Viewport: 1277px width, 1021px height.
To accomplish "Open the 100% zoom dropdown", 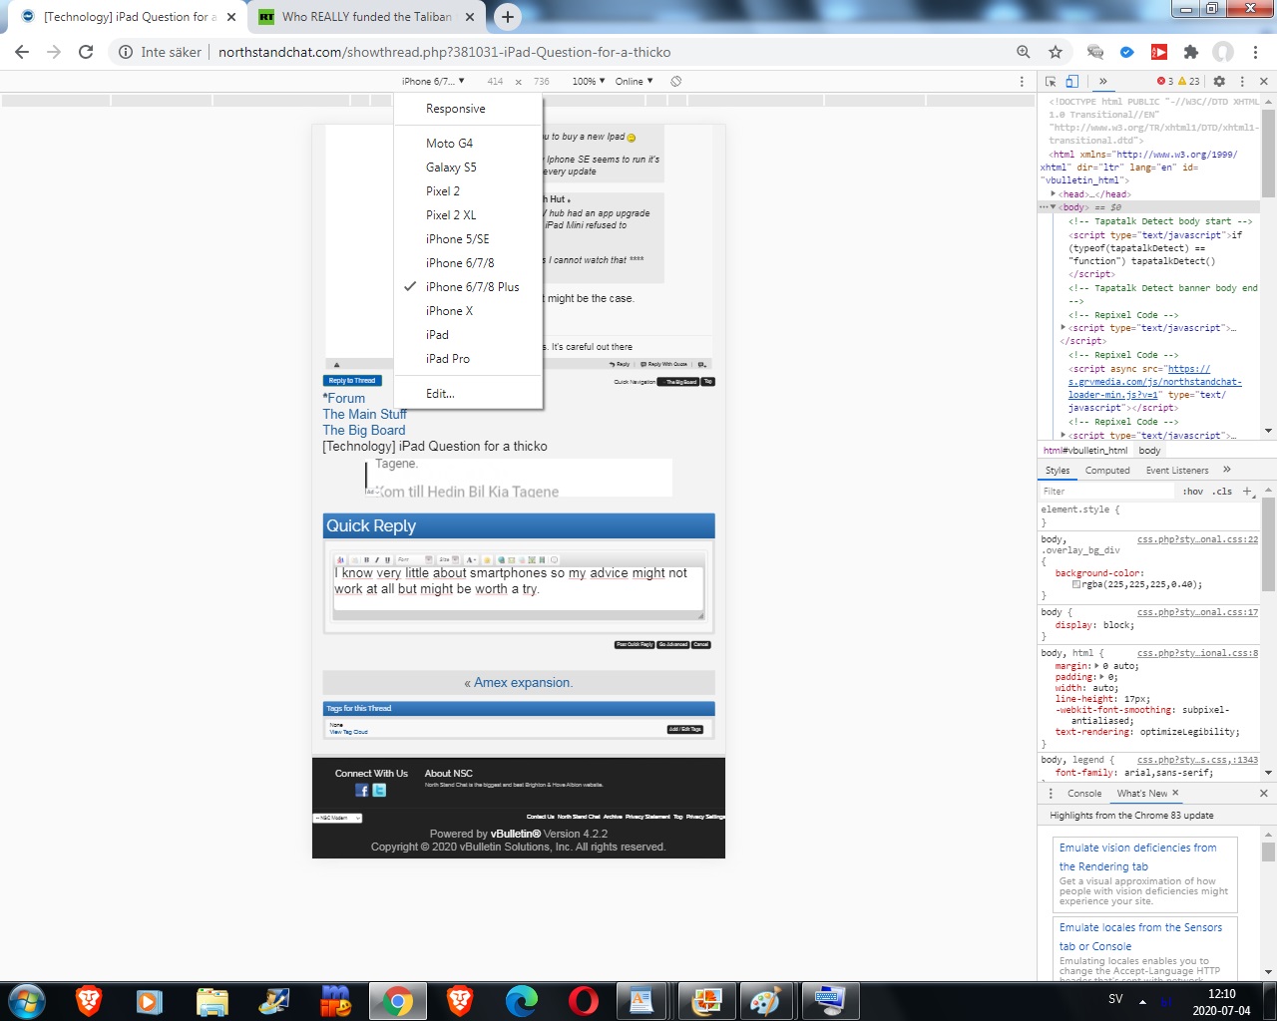I will [589, 82].
